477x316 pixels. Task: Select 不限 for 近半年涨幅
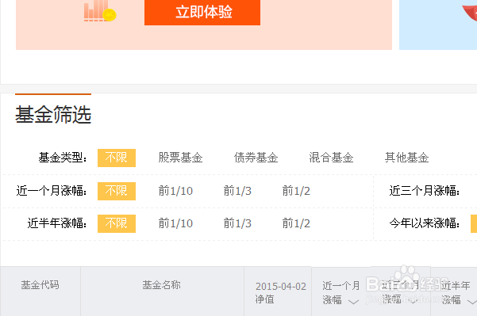click(x=117, y=223)
